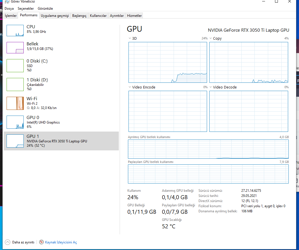Click the 24% (52 °C) GPU 1 text
This screenshot has width=299, height=250.
36,145
